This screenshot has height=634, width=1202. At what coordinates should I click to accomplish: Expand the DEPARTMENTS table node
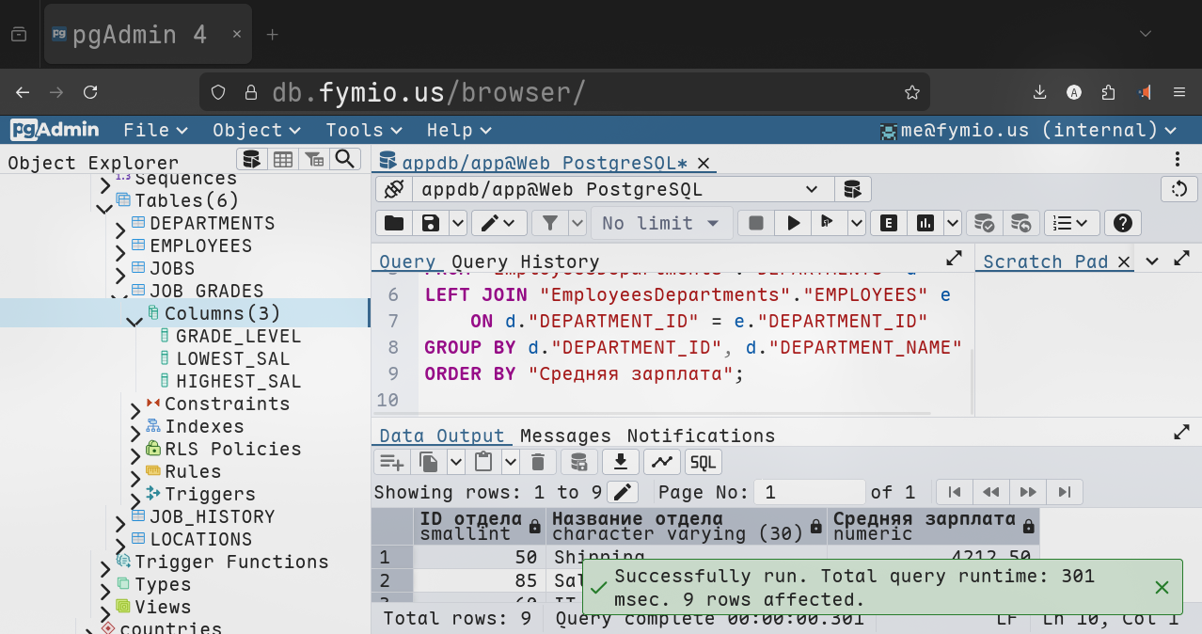(x=120, y=225)
